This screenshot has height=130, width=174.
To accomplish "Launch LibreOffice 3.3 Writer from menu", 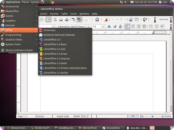I will (65, 73).
